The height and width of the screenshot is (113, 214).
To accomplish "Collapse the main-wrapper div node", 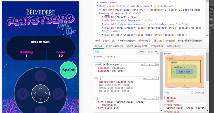I will [103, 35].
